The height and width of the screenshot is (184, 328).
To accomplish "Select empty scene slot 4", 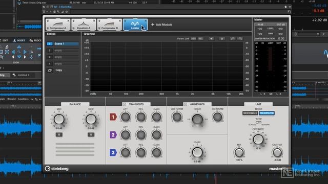I will 63,63.
